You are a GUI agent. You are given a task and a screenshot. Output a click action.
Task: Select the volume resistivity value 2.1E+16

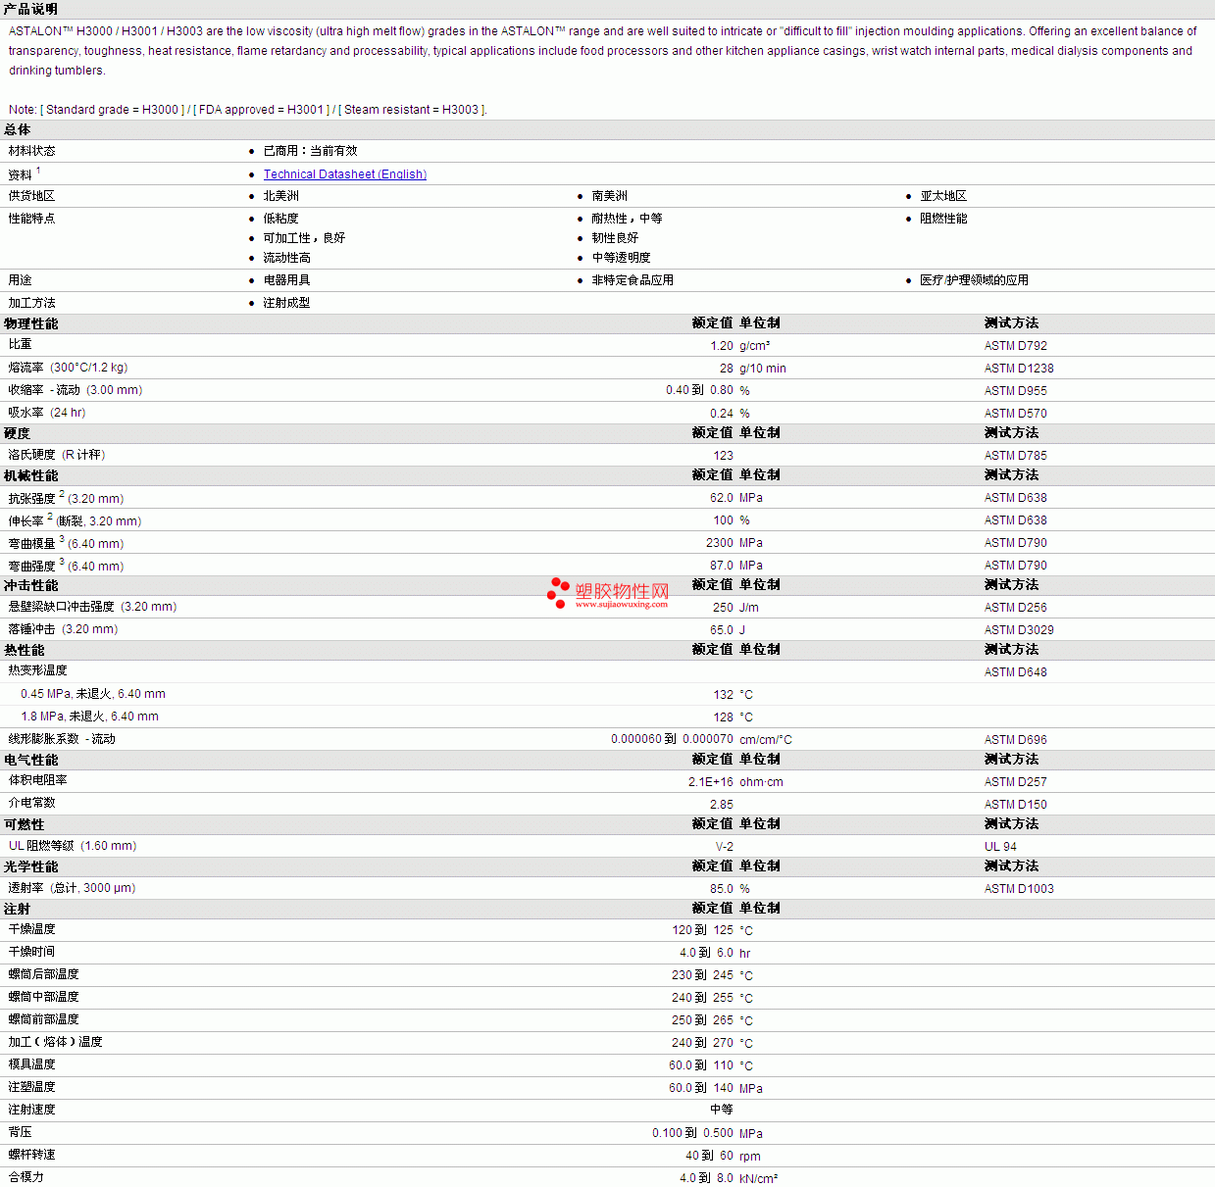(x=711, y=782)
